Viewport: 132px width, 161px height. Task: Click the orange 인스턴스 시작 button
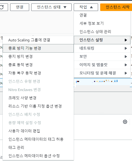coord(116,7)
